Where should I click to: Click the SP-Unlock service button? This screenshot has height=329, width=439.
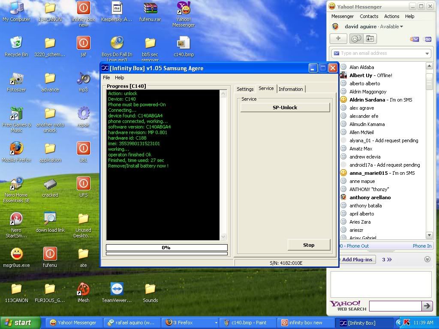point(285,108)
